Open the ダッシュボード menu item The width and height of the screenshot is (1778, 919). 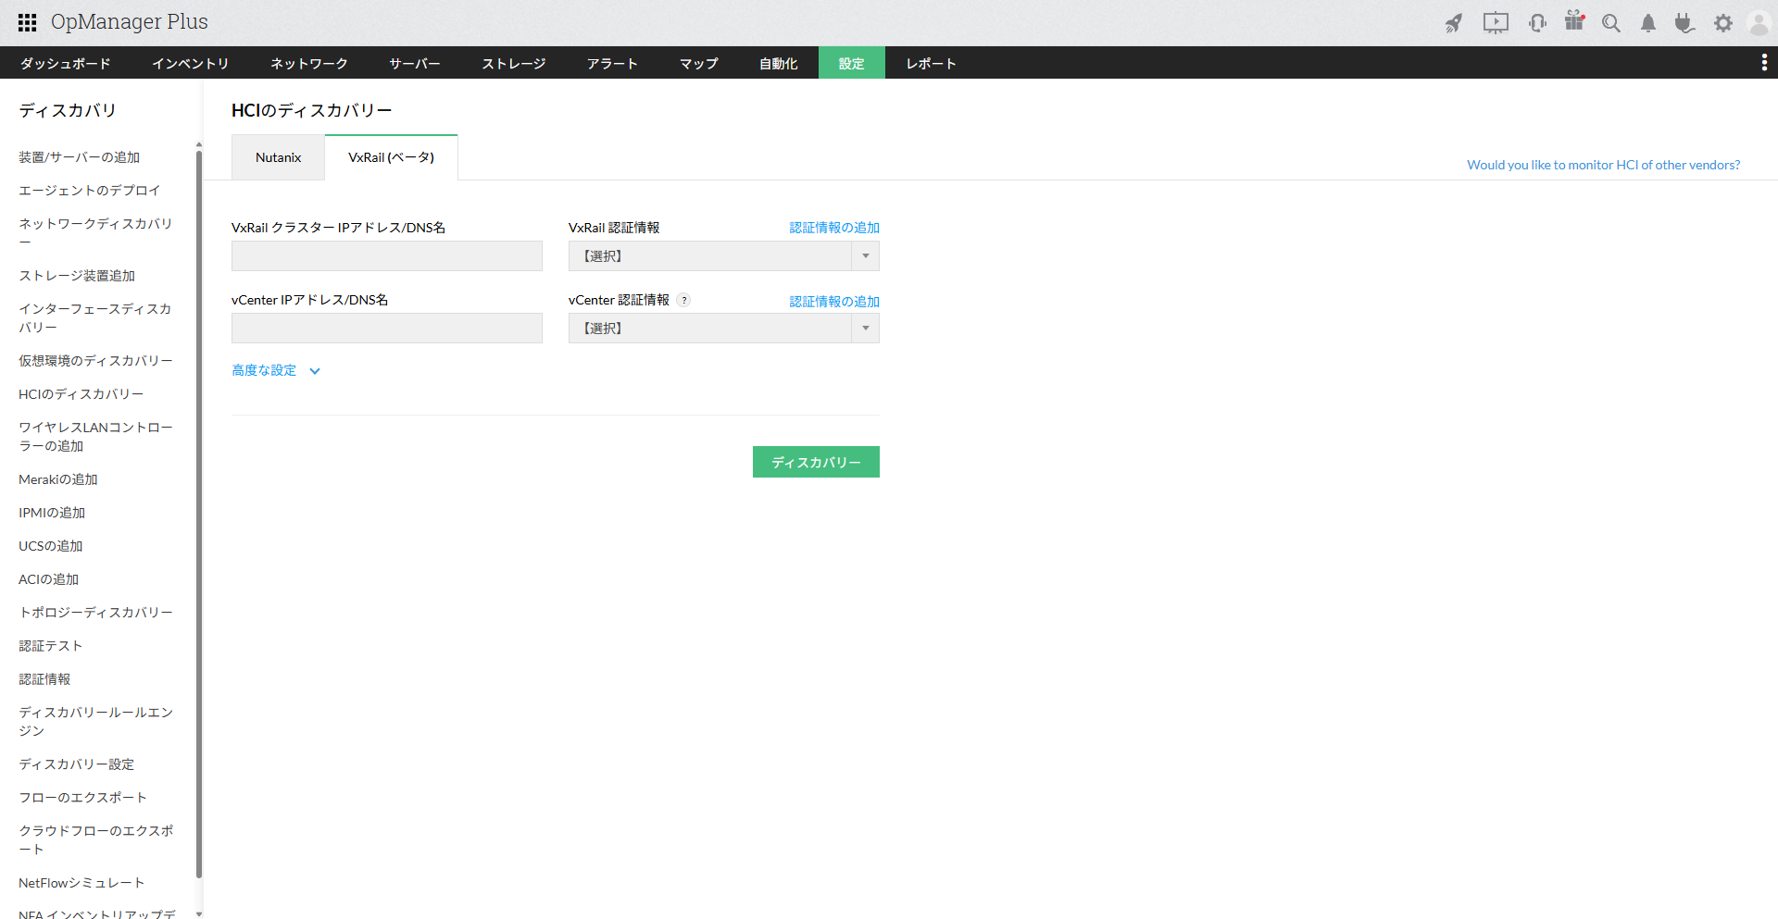tap(64, 62)
